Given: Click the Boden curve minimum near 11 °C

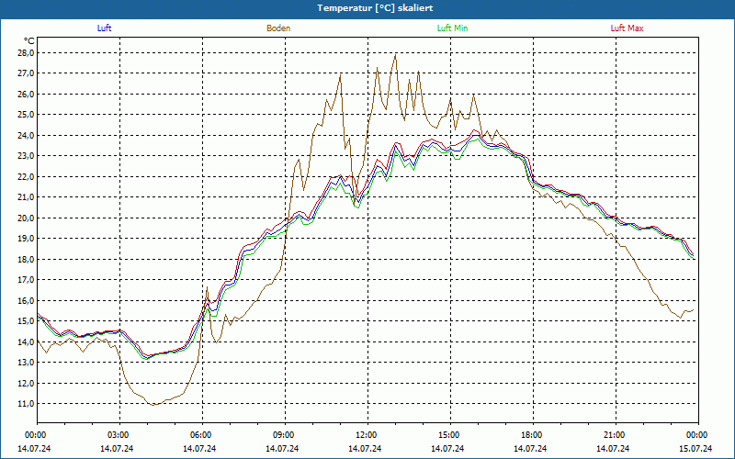Looking at the screenshot, I should (153, 405).
